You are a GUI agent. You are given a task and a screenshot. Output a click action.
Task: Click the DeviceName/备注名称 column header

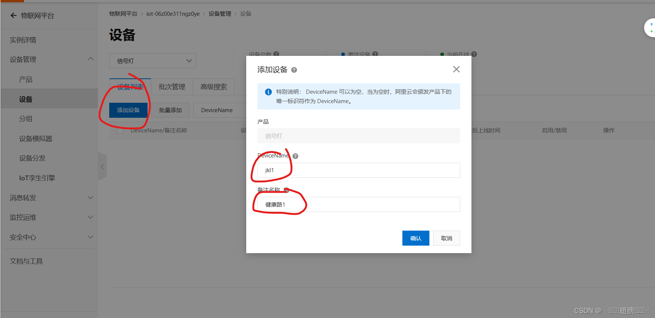click(159, 130)
